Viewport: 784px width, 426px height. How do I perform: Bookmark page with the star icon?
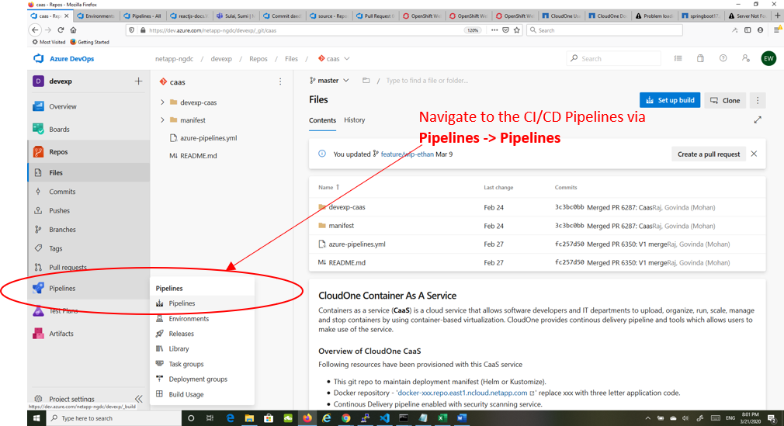coord(516,30)
